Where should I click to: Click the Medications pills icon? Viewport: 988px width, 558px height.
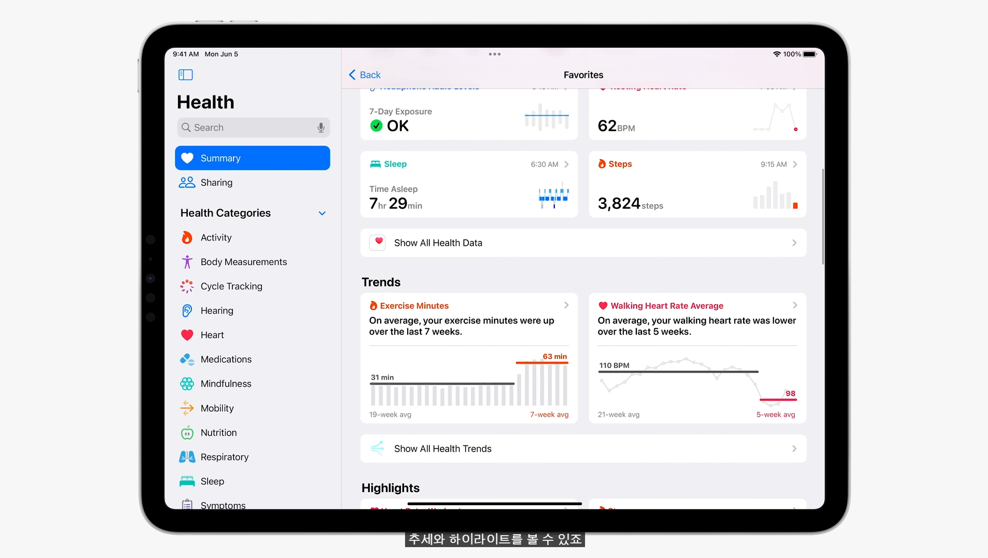click(187, 359)
